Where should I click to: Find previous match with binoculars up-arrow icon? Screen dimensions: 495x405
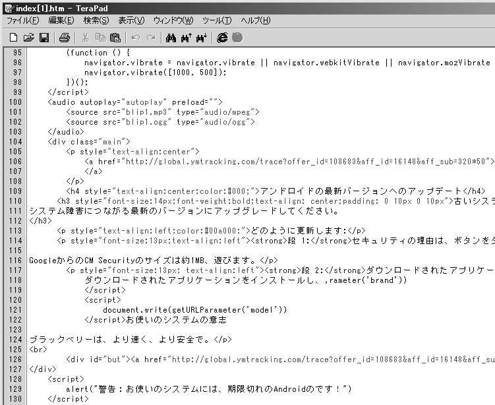187,38
